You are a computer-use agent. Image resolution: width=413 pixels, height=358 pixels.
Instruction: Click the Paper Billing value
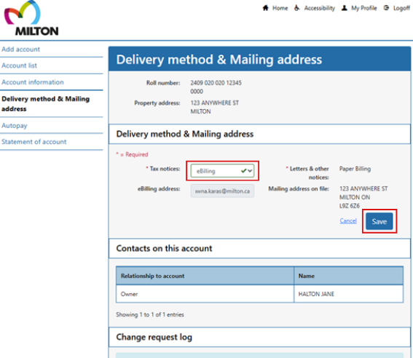coord(355,169)
